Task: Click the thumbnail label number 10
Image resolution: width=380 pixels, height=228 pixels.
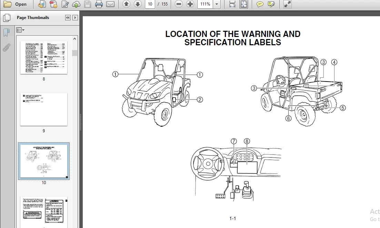Action: tap(44, 183)
